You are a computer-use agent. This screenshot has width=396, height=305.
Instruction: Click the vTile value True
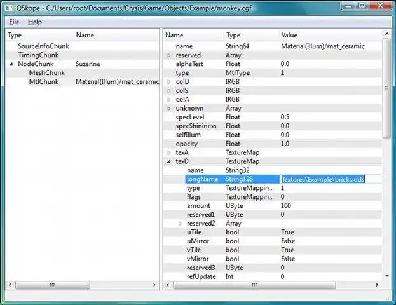[287, 250]
